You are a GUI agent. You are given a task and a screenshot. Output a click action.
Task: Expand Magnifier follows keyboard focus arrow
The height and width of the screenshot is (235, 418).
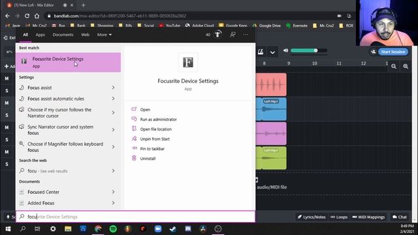point(113,147)
